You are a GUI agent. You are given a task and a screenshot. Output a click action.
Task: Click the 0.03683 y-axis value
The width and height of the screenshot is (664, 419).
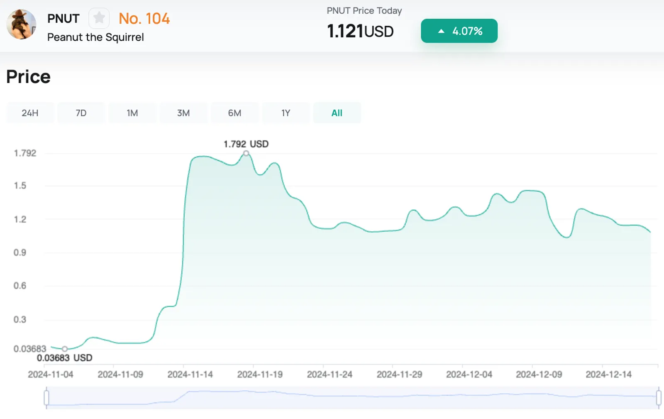click(30, 349)
